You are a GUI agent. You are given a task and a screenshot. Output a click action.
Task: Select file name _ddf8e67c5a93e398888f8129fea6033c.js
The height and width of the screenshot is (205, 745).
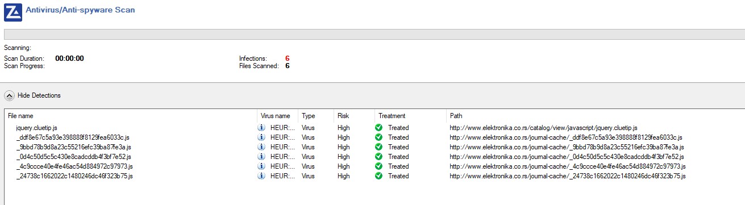(73, 137)
